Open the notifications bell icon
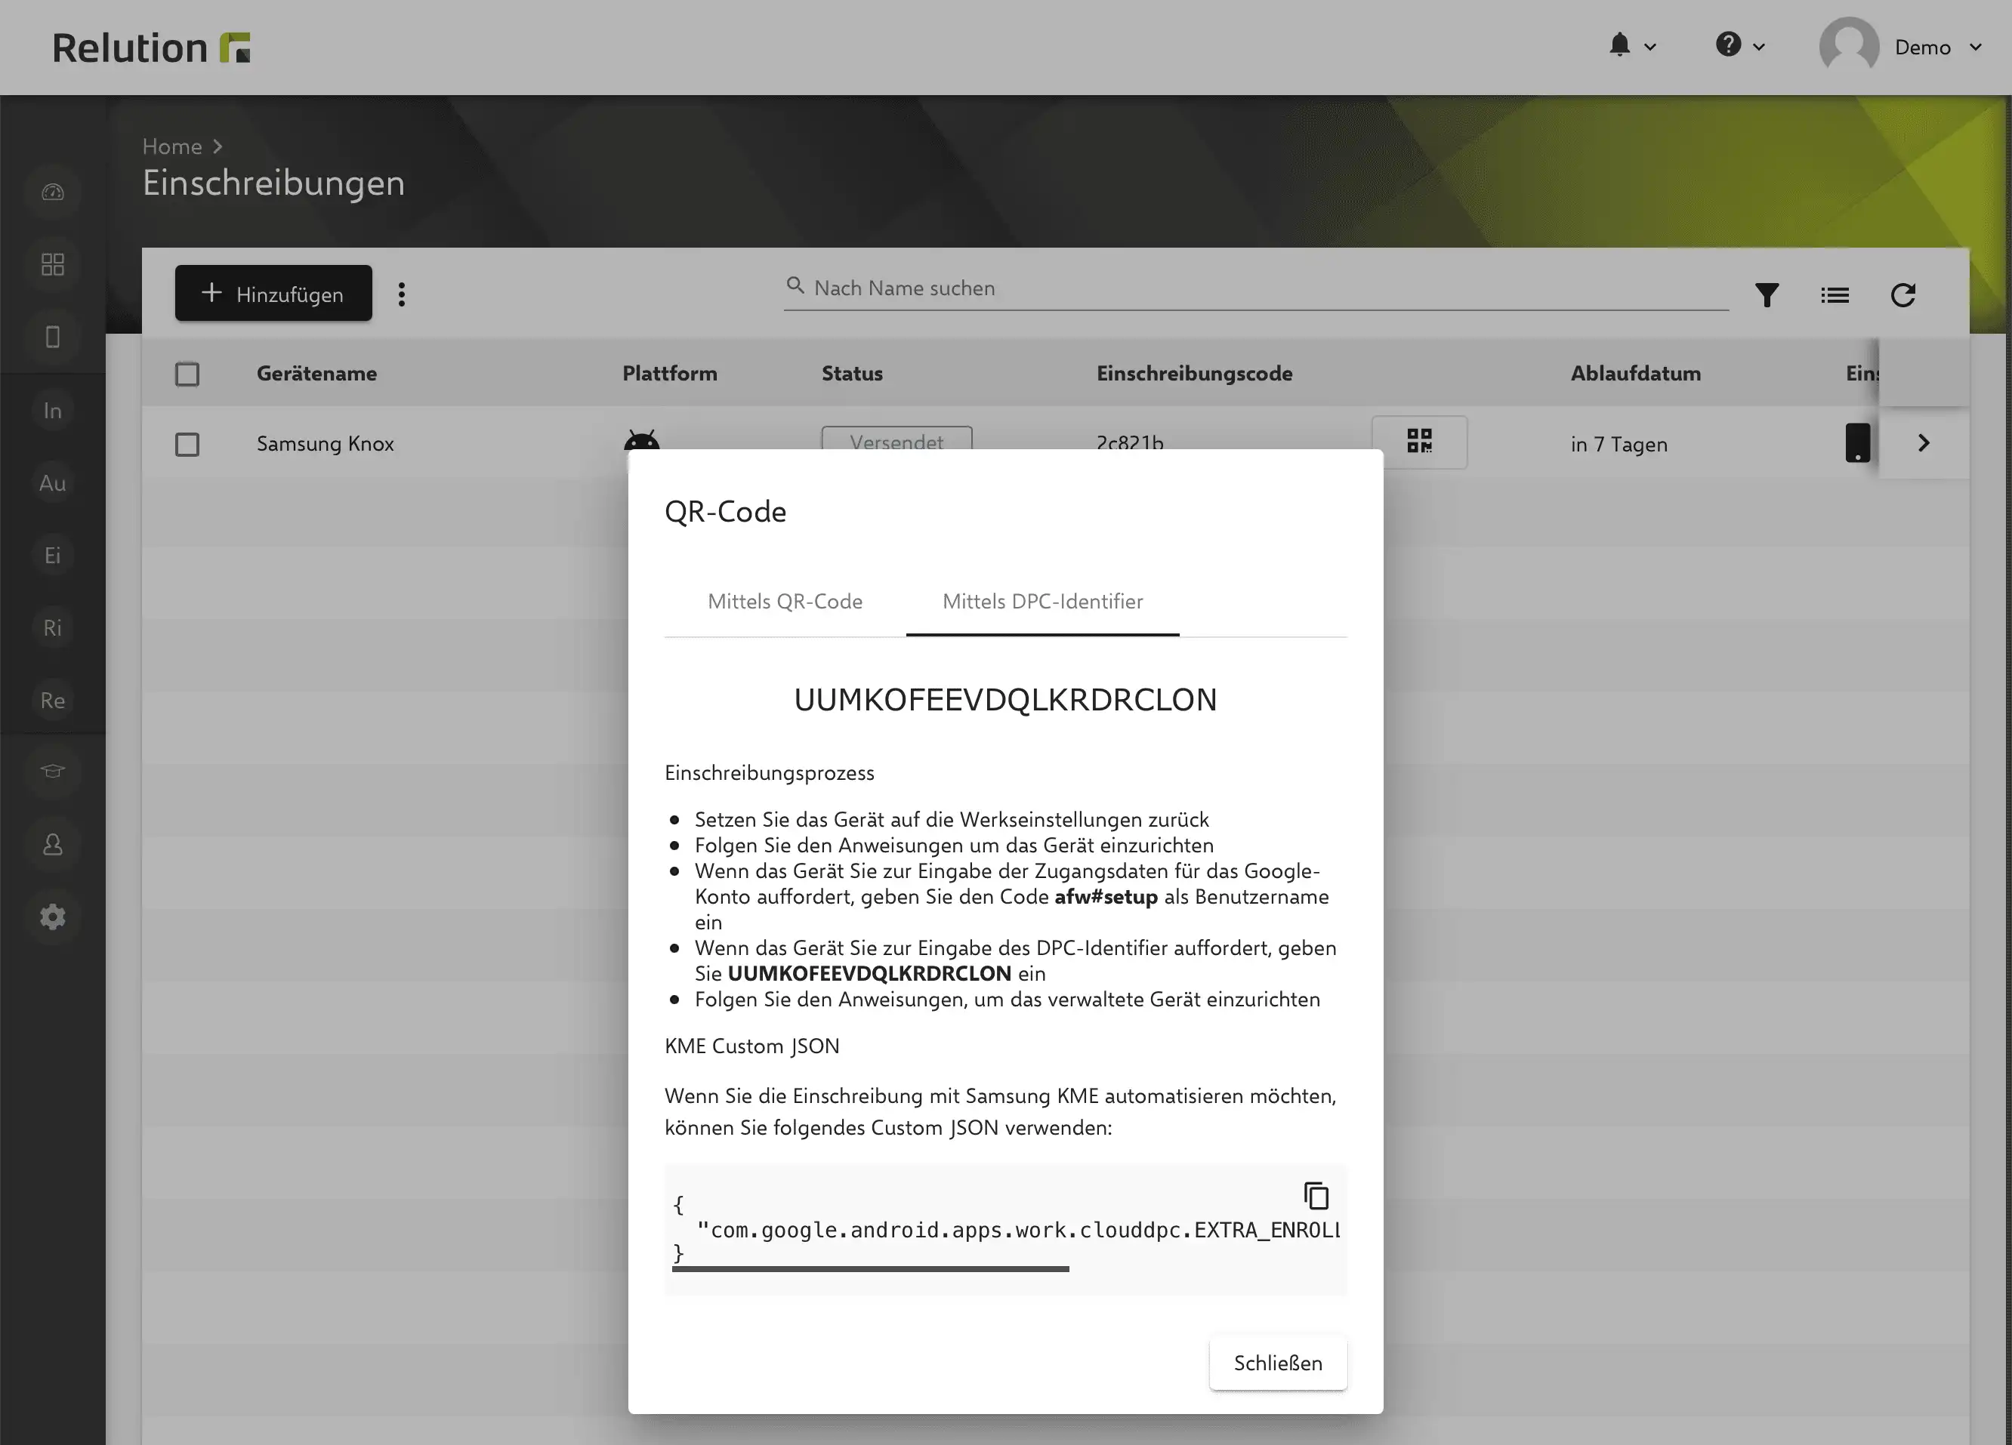The image size is (2012, 1445). [x=1620, y=45]
